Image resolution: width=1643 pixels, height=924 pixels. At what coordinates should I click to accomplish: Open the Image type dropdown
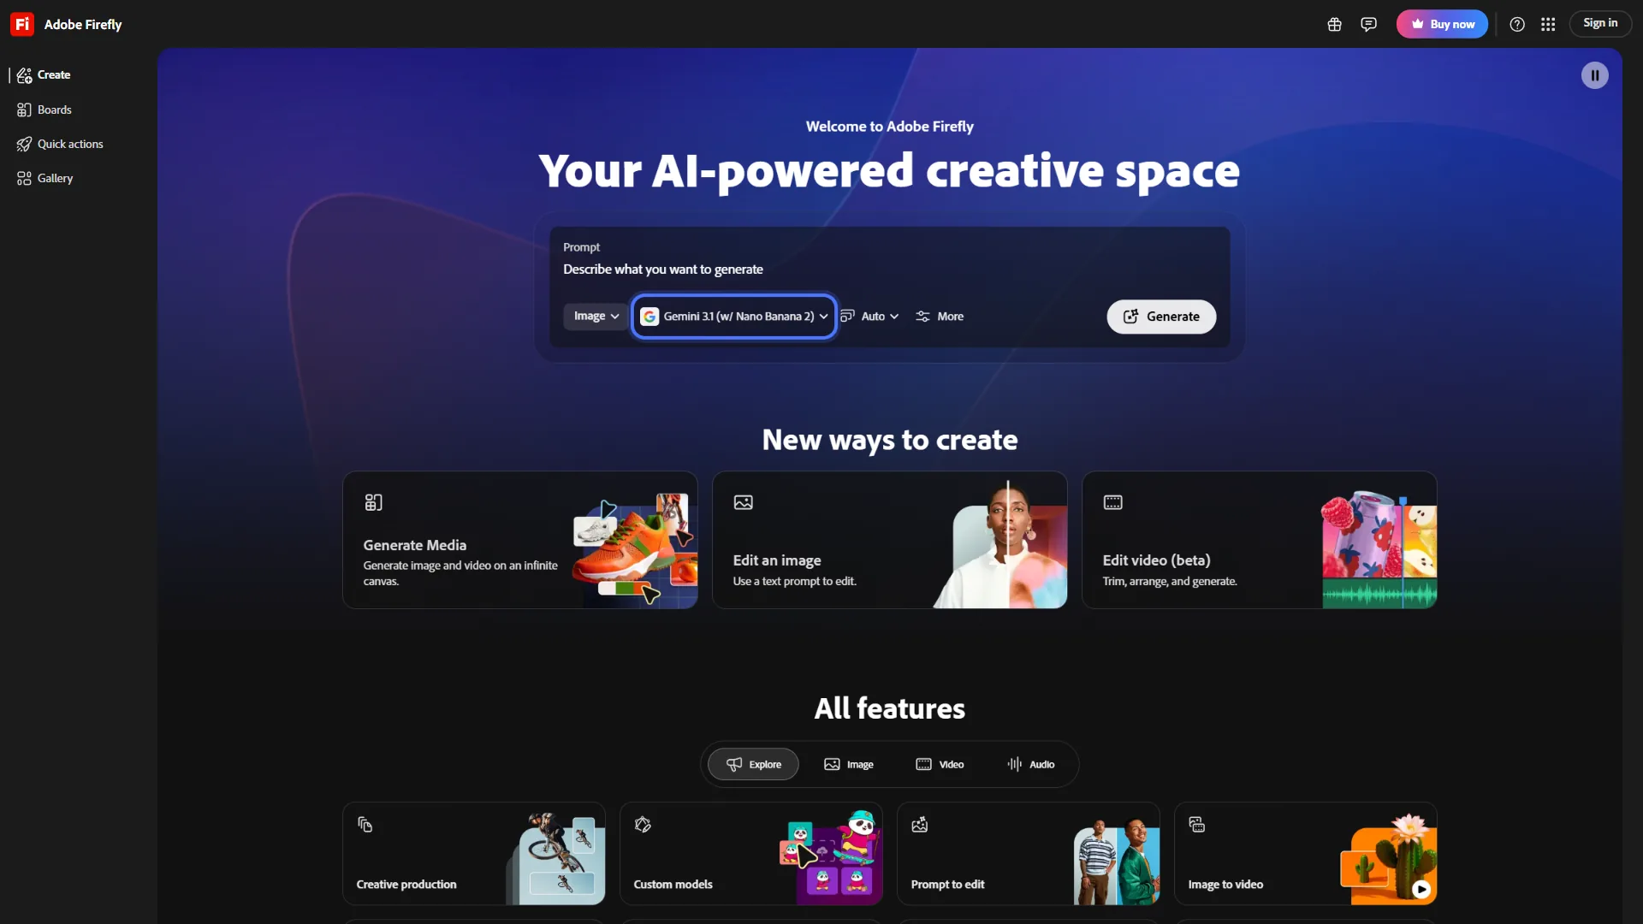click(x=596, y=317)
